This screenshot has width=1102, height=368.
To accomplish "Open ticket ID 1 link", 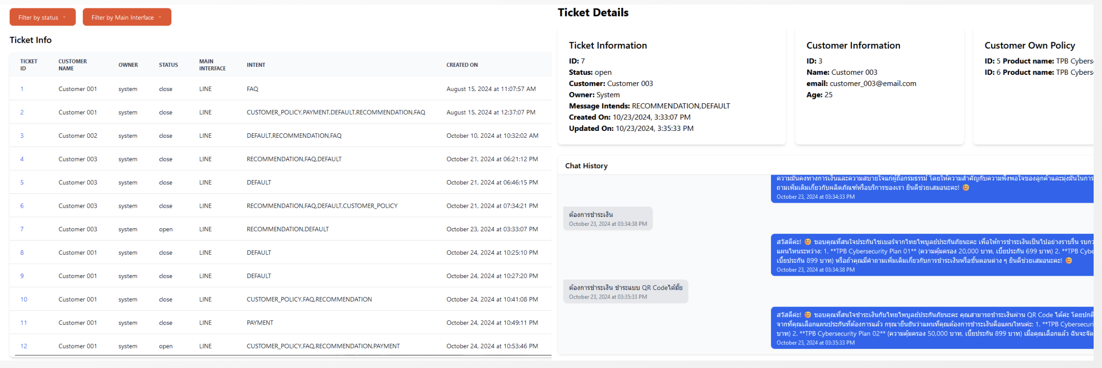I will coord(22,89).
